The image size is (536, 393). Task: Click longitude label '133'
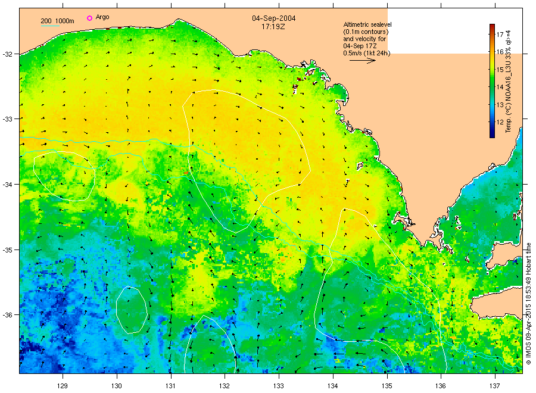click(279, 386)
